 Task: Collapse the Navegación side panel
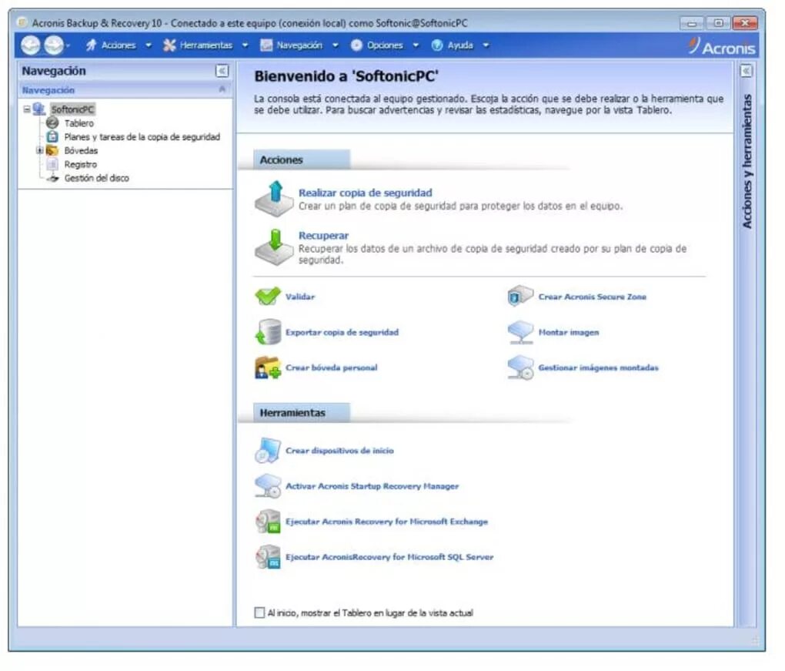[222, 71]
